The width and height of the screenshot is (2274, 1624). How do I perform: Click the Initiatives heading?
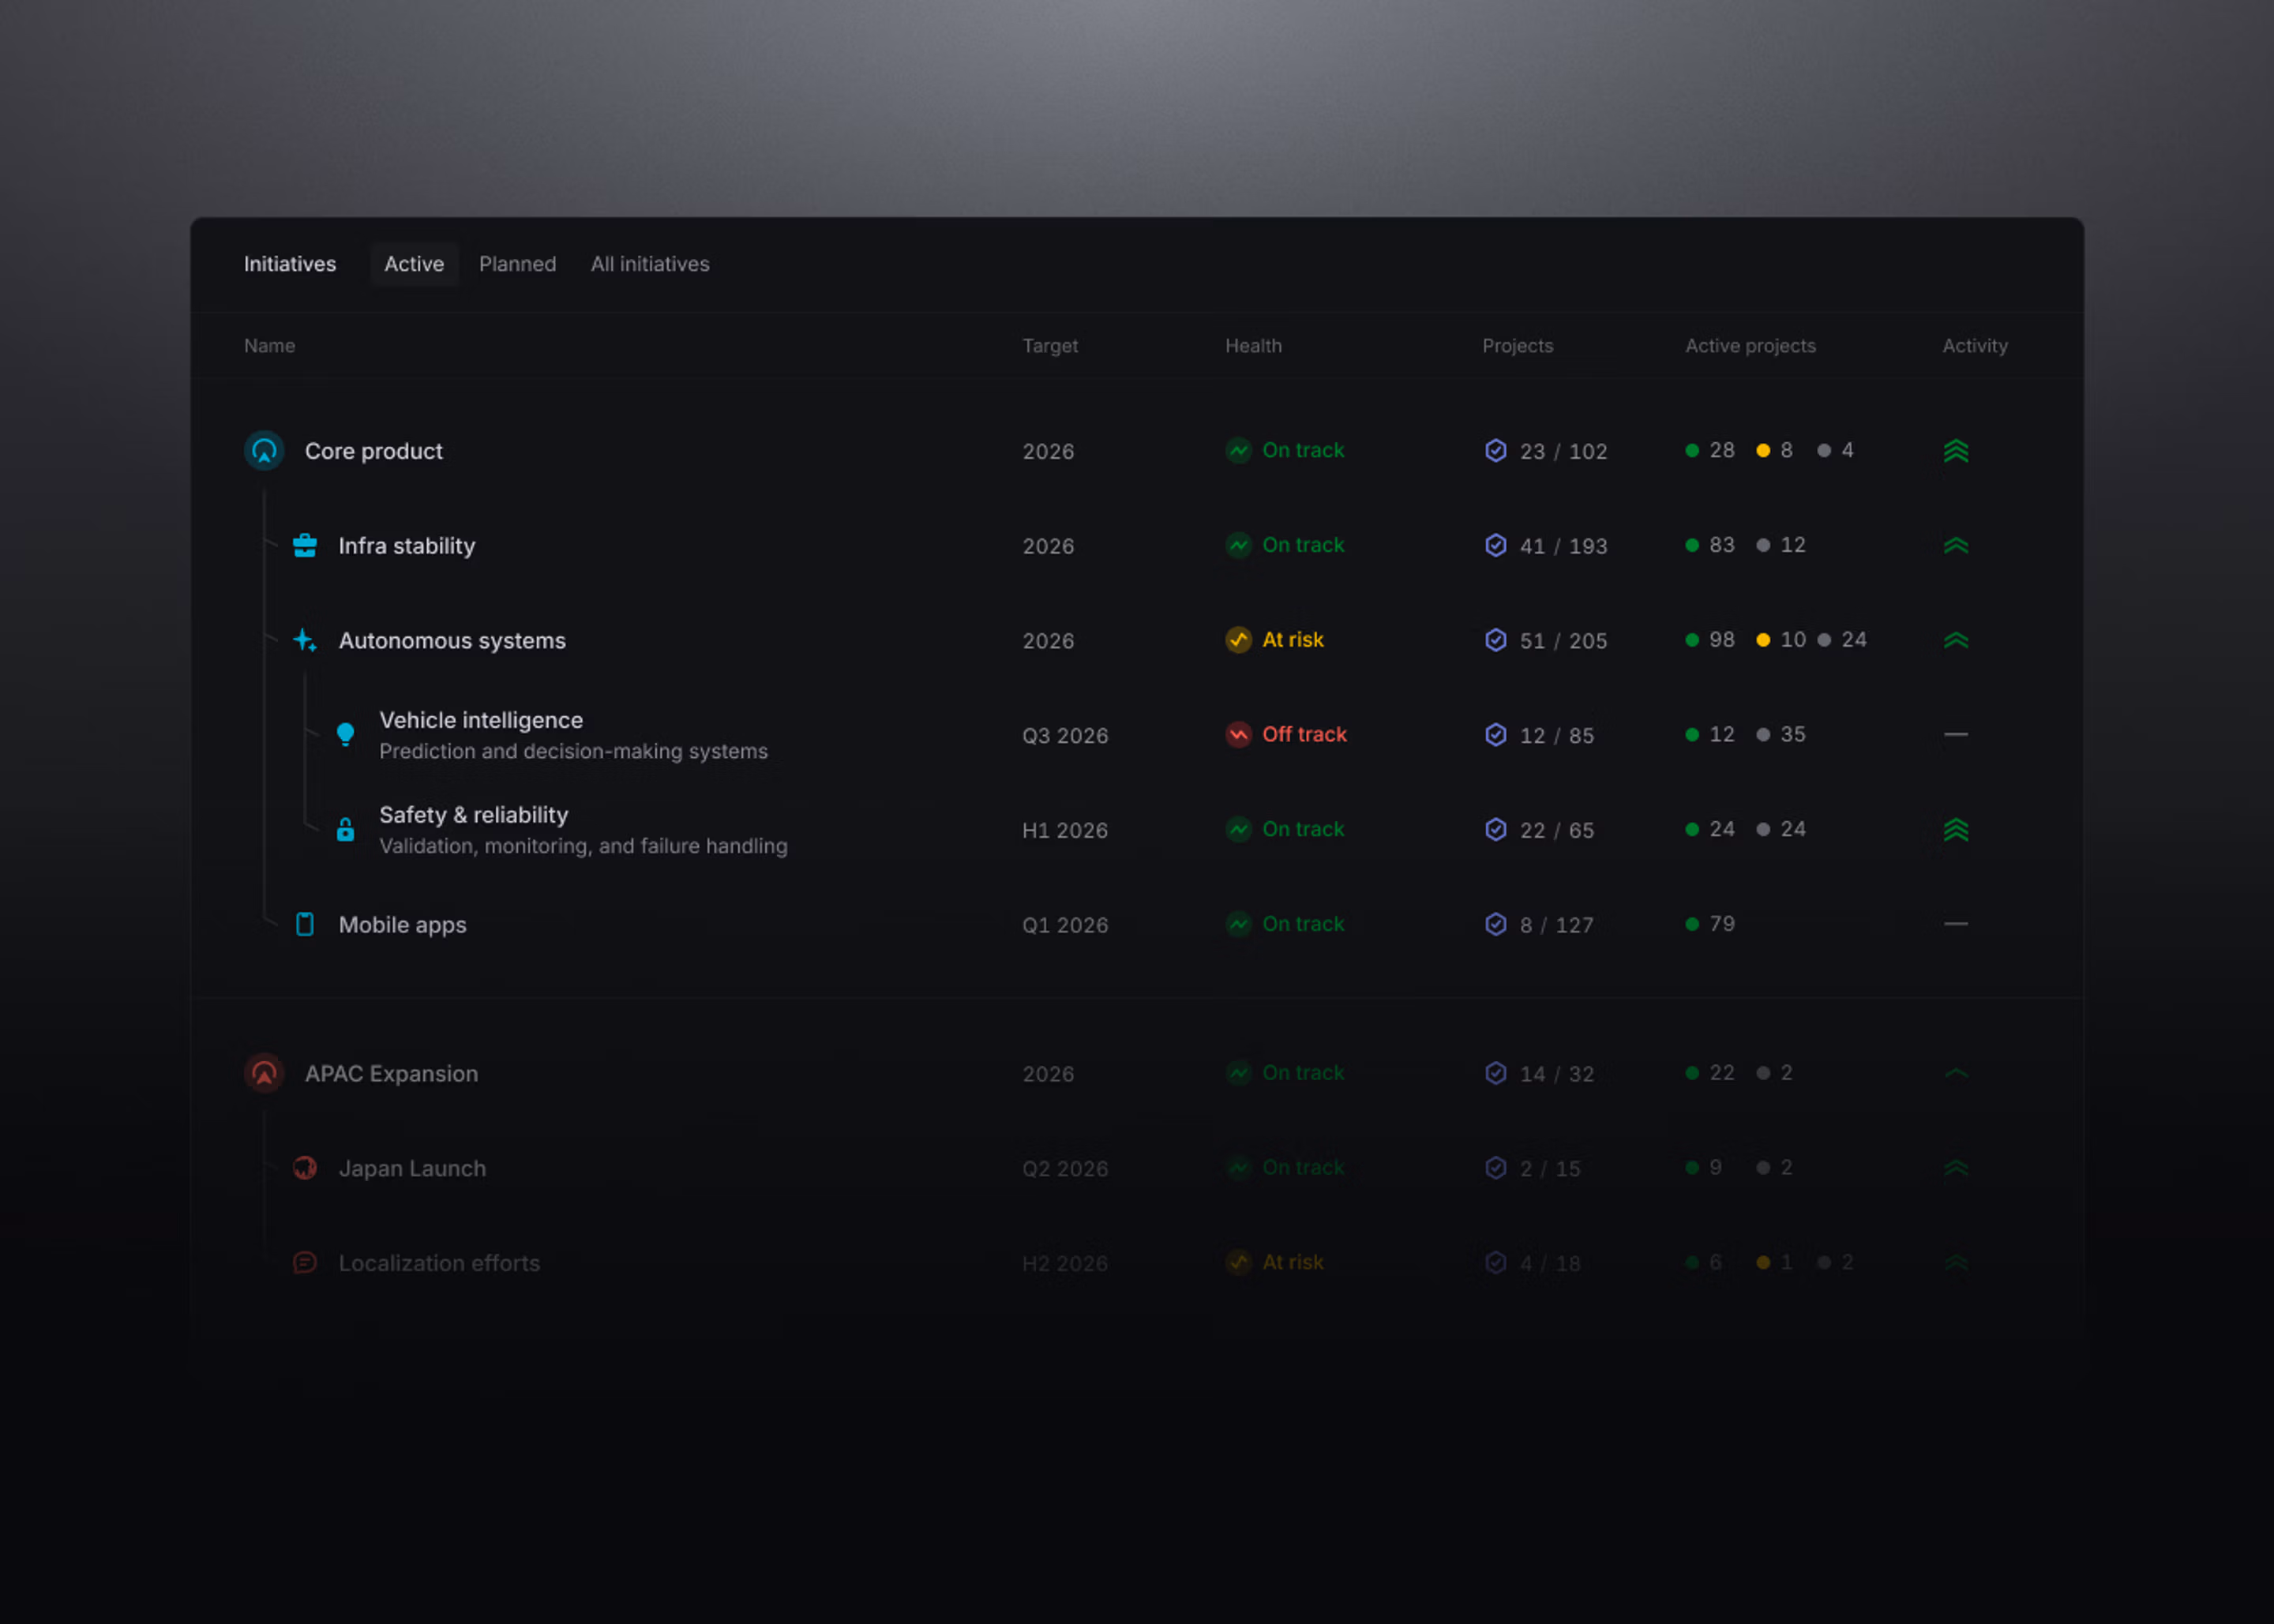click(x=290, y=264)
